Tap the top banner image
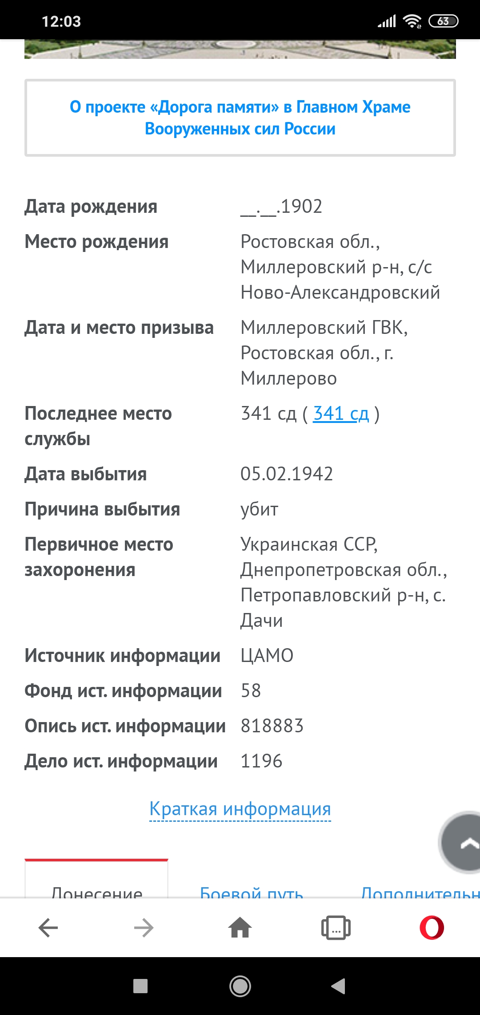Viewport: 480px width, 1015px height. [240, 49]
